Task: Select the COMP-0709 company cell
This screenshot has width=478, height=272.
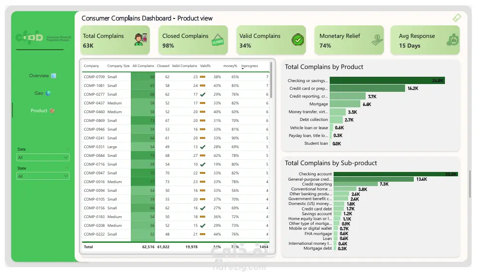Action: (94, 77)
